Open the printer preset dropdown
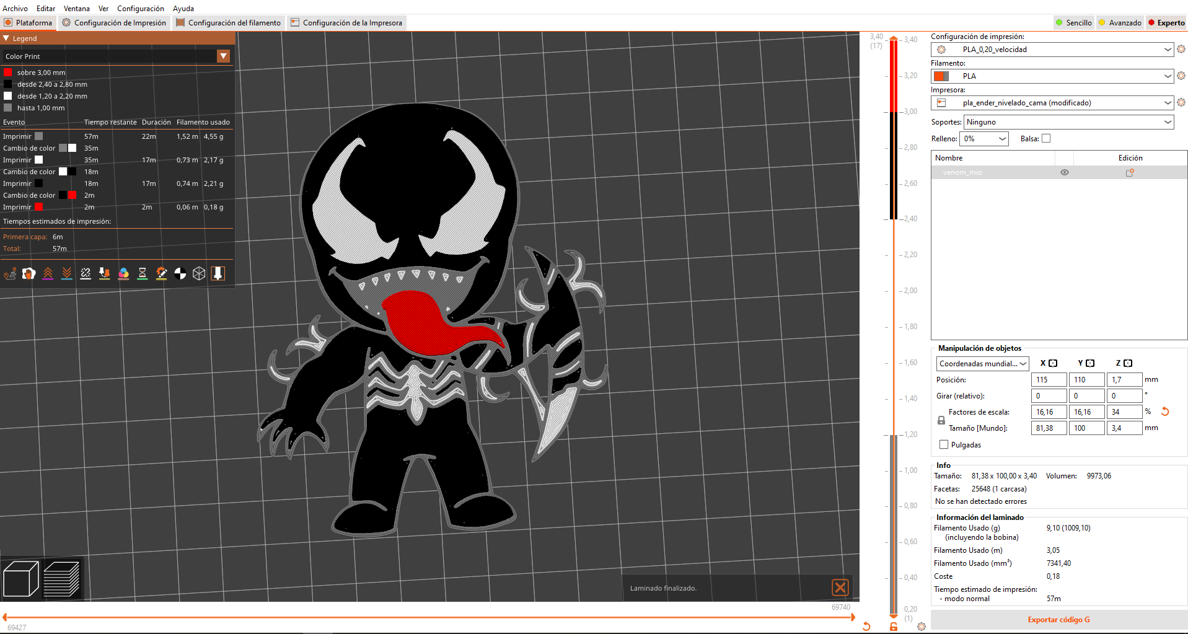The width and height of the screenshot is (1188, 634). coord(1052,103)
